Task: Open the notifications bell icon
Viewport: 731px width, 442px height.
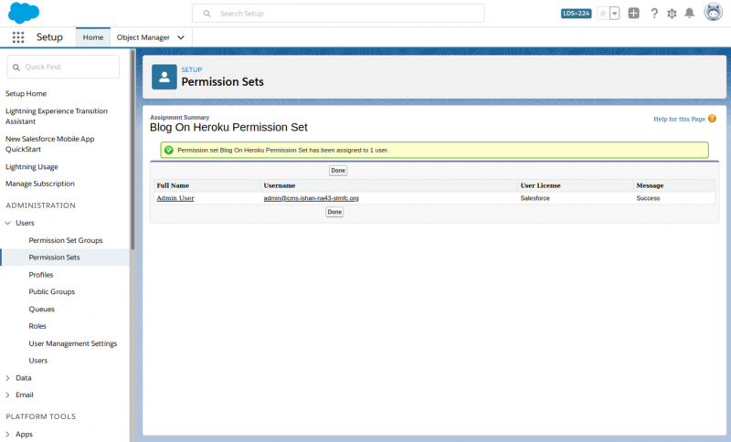Action: tap(690, 13)
